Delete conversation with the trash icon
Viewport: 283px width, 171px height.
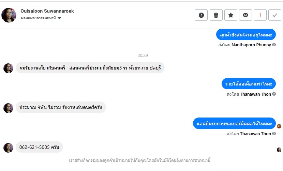(x=216, y=15)
